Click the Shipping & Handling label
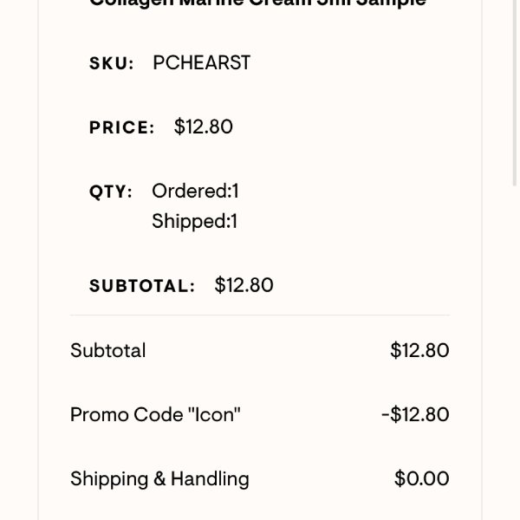This screenshot has height=520, width=520. [x=159, y=479]
